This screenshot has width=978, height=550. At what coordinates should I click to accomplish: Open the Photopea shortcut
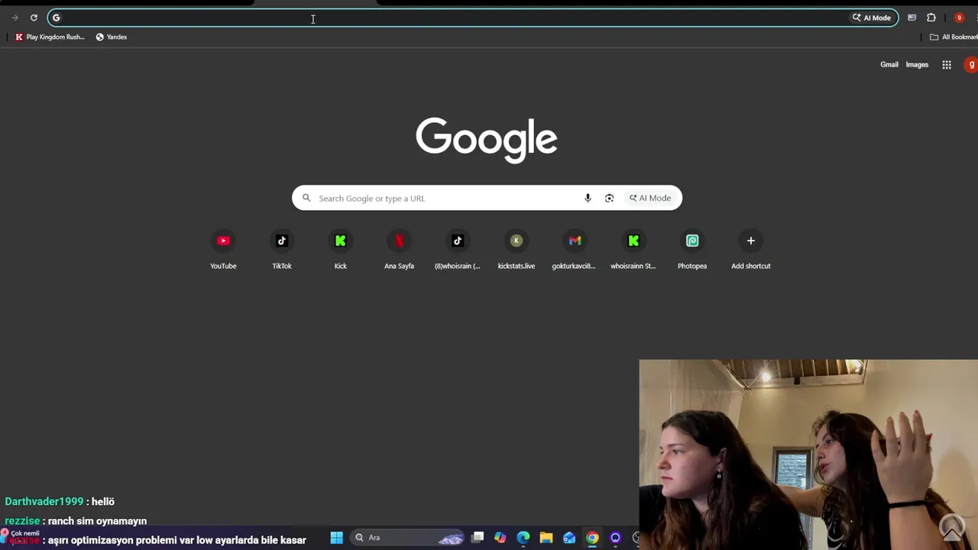(x=692, y=251)
